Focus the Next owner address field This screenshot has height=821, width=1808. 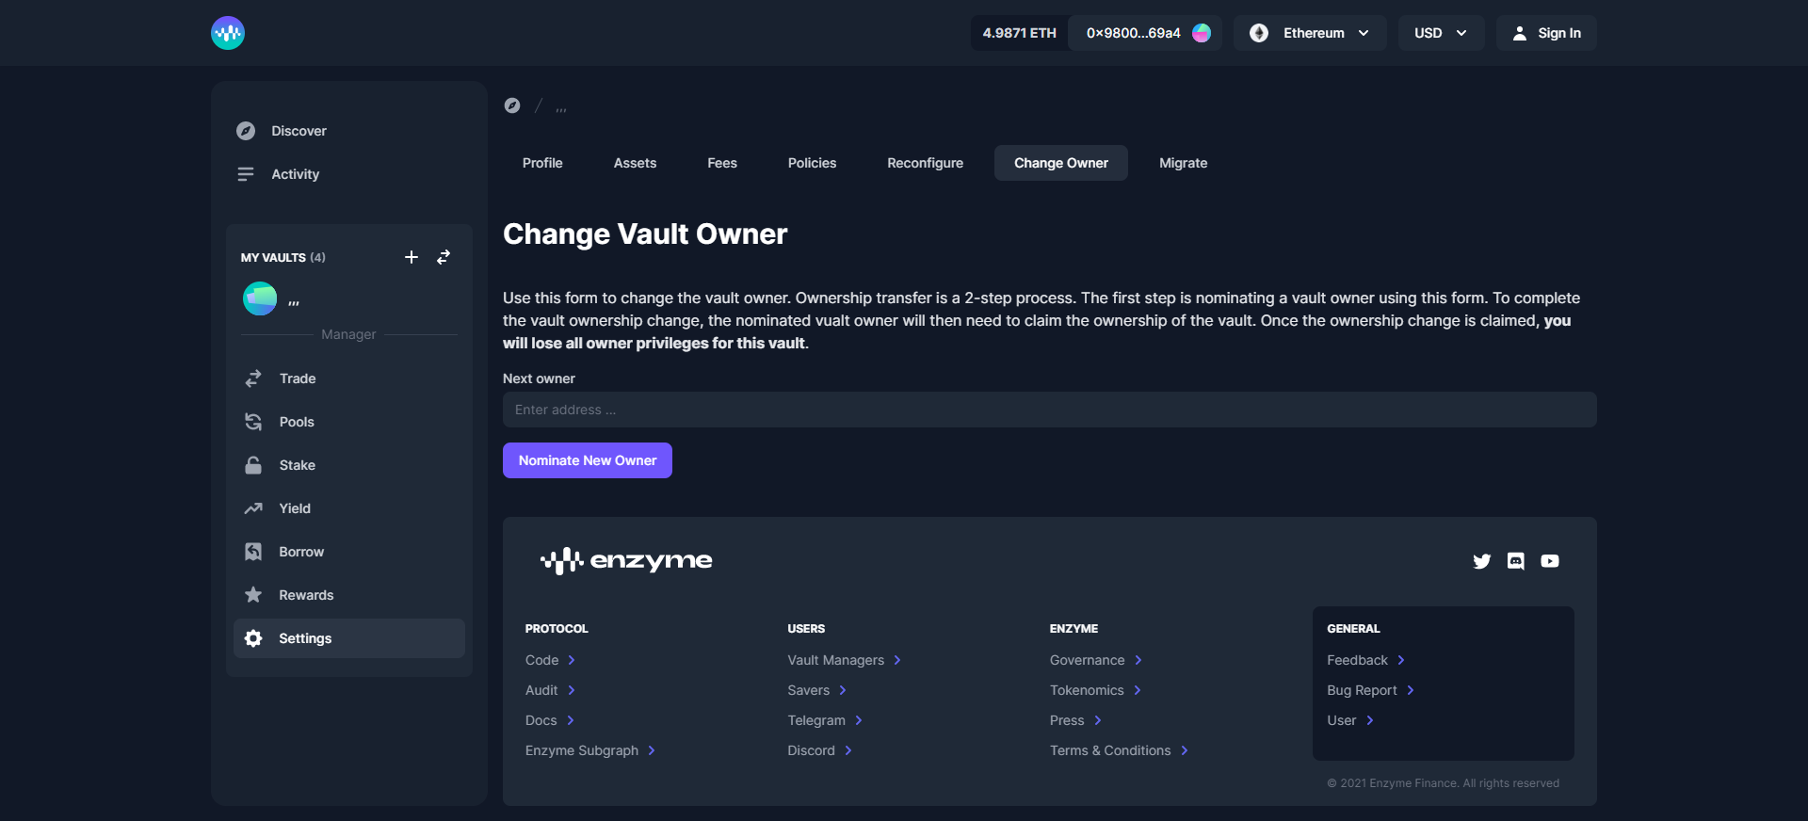[1050, 410]
